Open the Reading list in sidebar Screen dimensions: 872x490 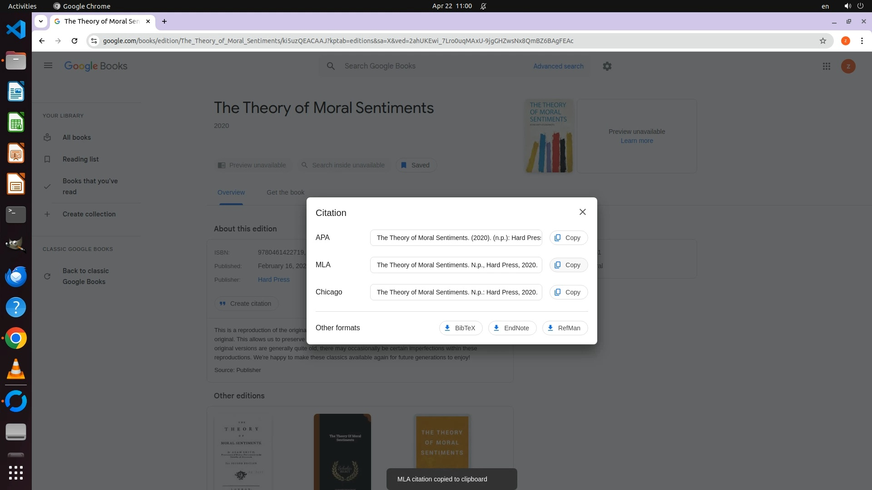[x=80, y=159]
